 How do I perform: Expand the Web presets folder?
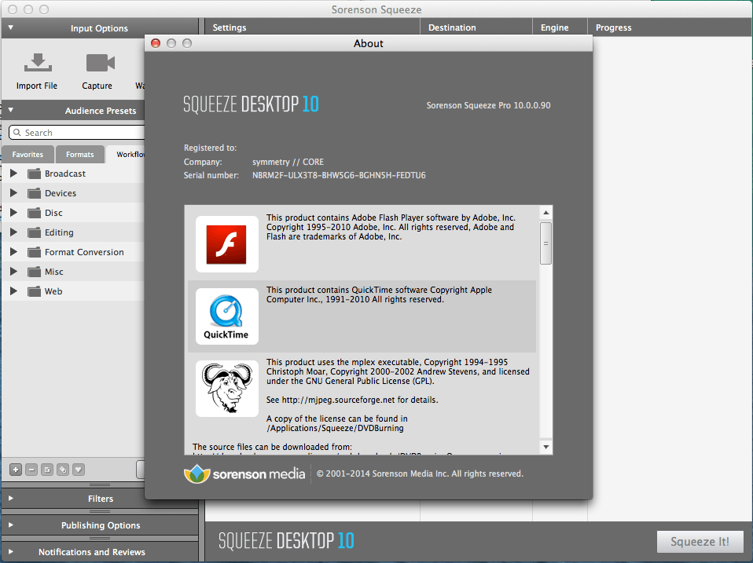click(14, 291)
